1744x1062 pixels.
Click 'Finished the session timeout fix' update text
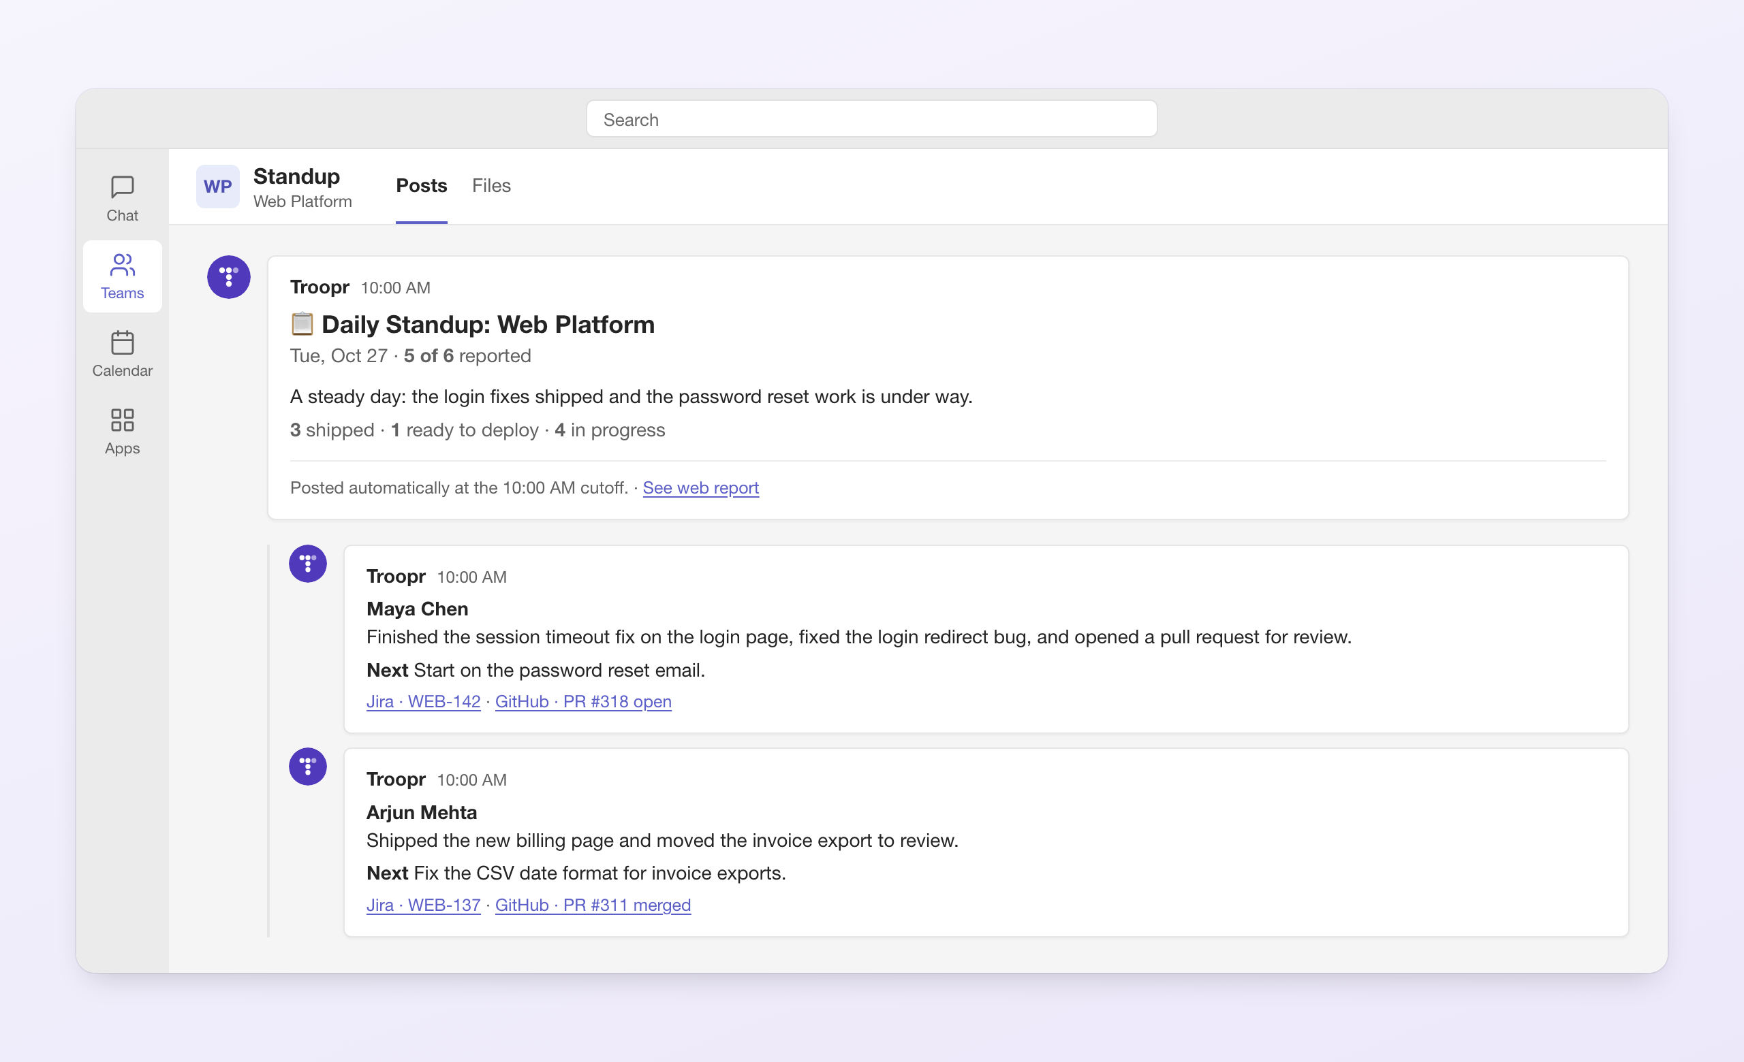tap(859, 637)
